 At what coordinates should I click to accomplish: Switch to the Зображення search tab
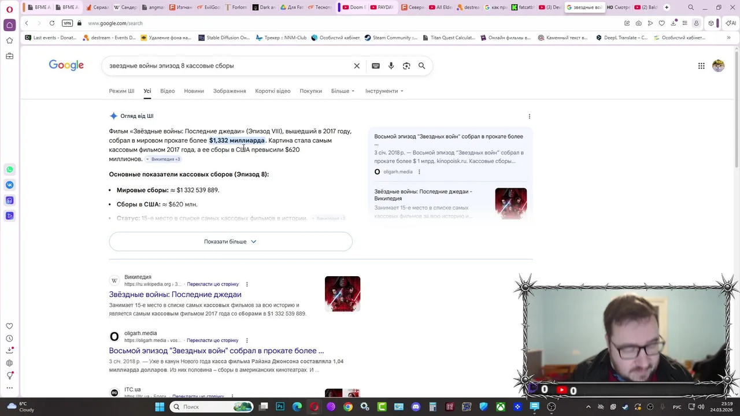coord(230,91)
